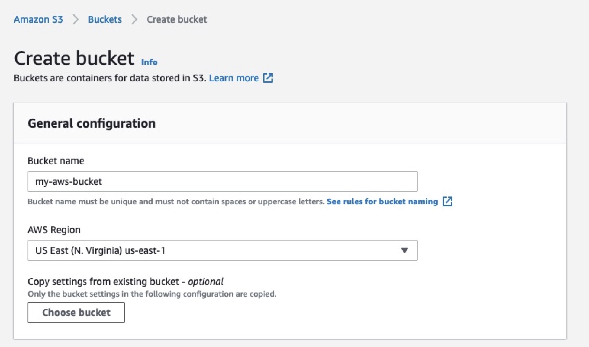Click external link icon after bucket naming rules

(x=447, y=201)
